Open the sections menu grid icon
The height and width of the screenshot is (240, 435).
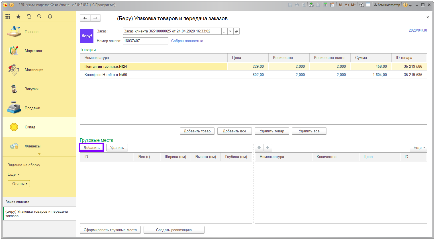click(8, 17)
